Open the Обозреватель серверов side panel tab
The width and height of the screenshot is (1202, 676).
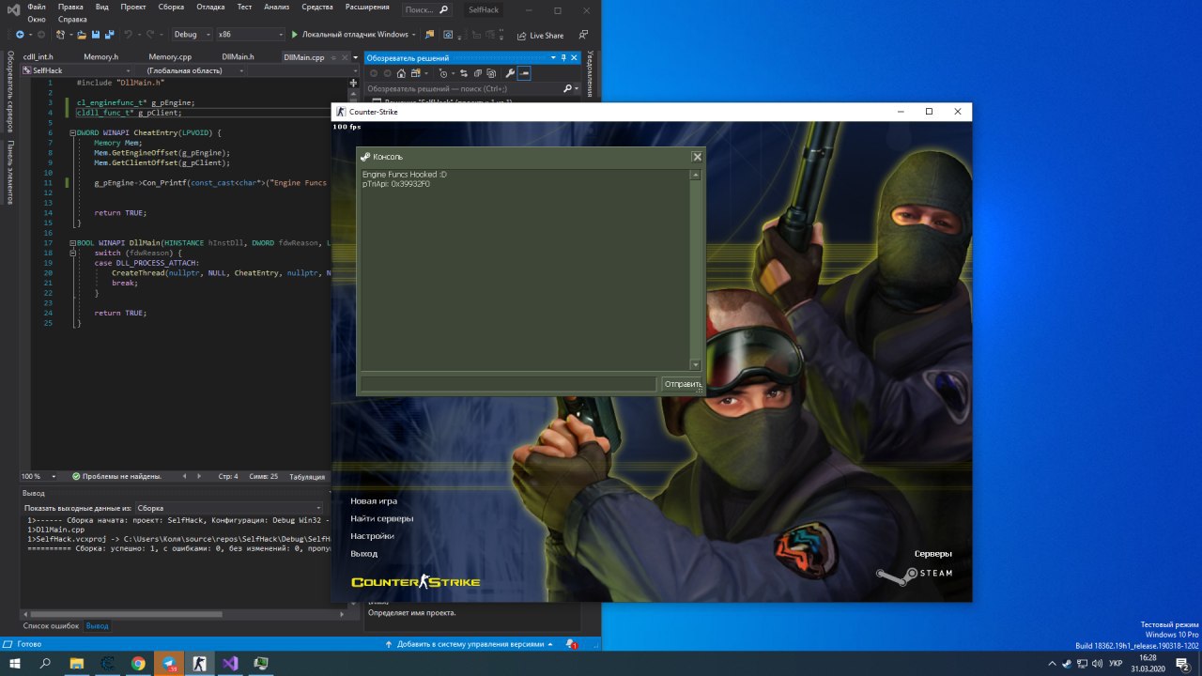pos(10,92)
